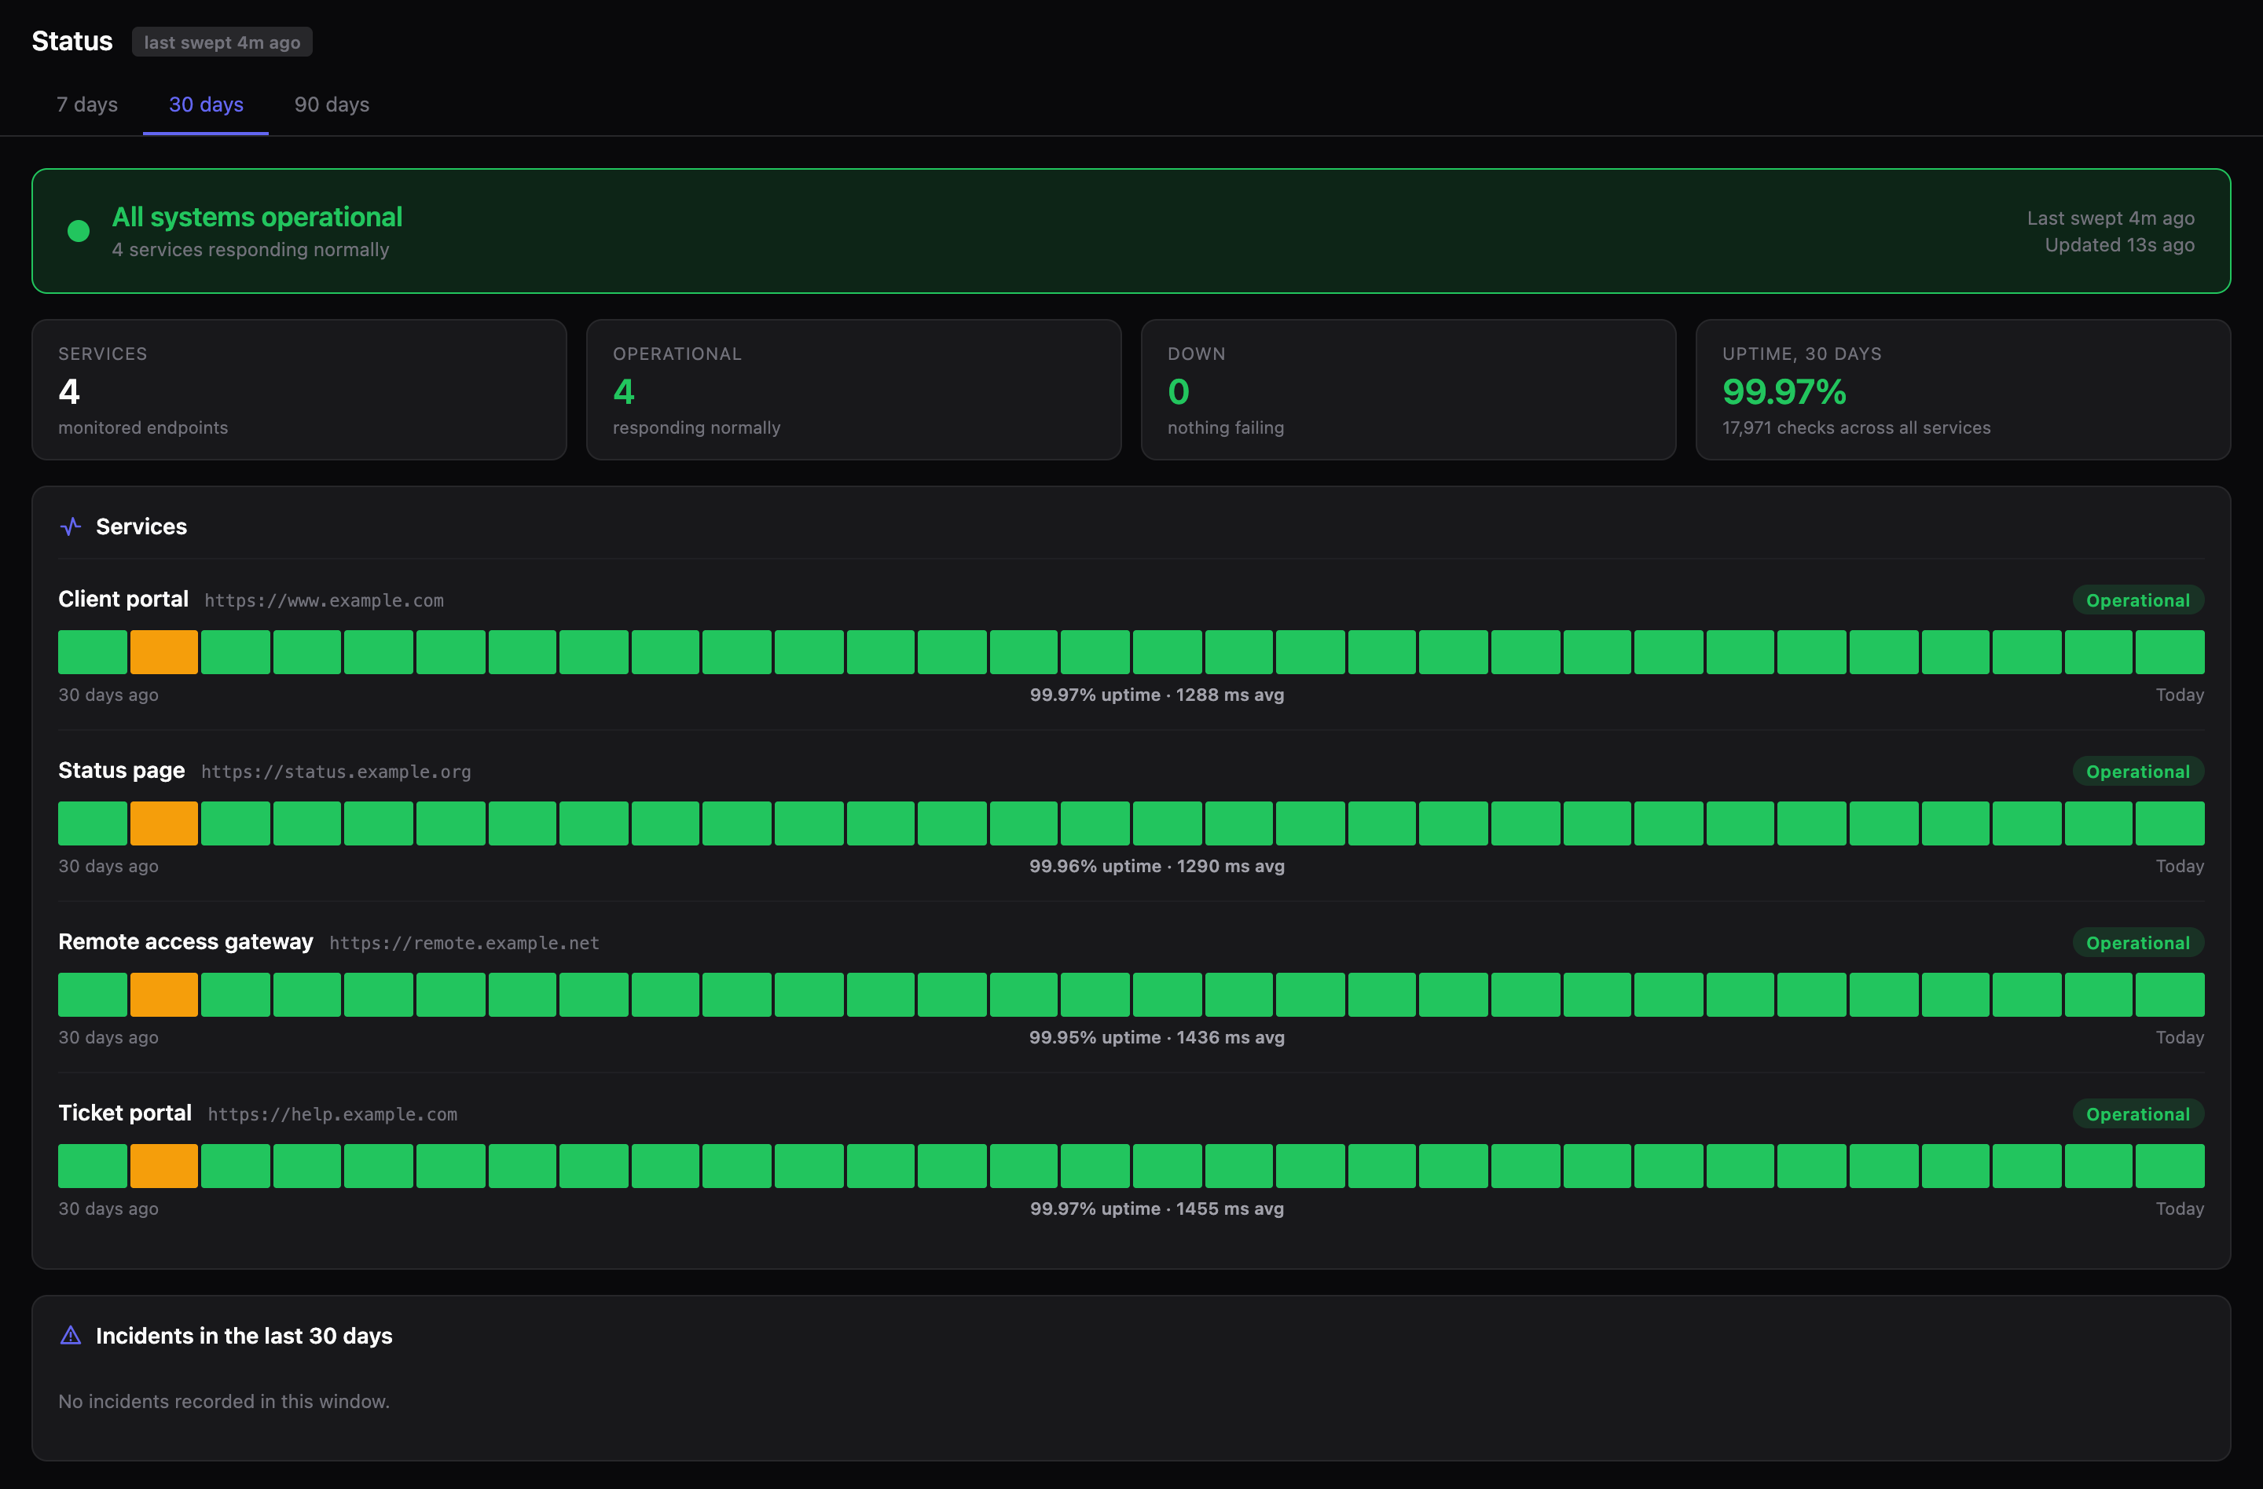The height and width of the screenshot is (1489, 2263).
Task: Click the 'Client portal' service name
Action: 123,599
